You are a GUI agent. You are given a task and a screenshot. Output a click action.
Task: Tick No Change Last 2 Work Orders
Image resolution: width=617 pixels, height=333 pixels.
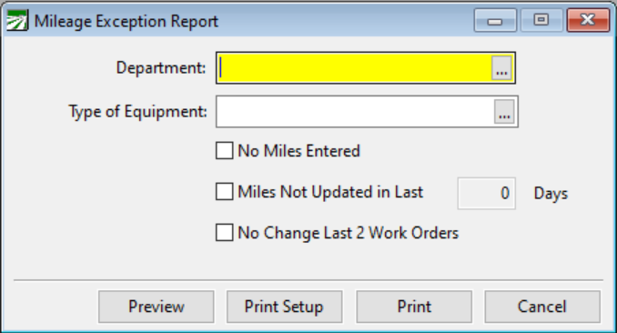point(224,233)
